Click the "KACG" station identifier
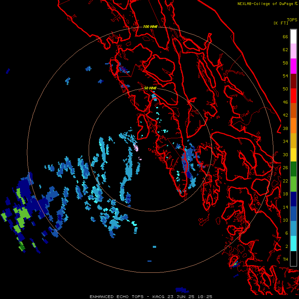Viewport: 299px width, 299px height. coord(159,297)
